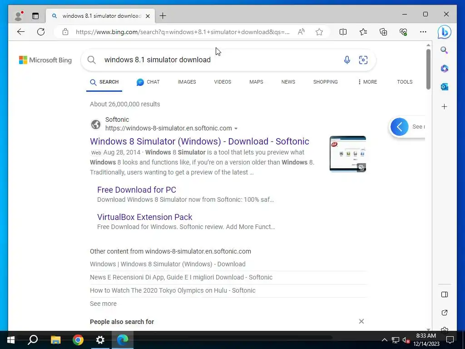The image size is (465, 349).
Task: Click the Softonic result thumbnail image
Action: tap(347, 154)
